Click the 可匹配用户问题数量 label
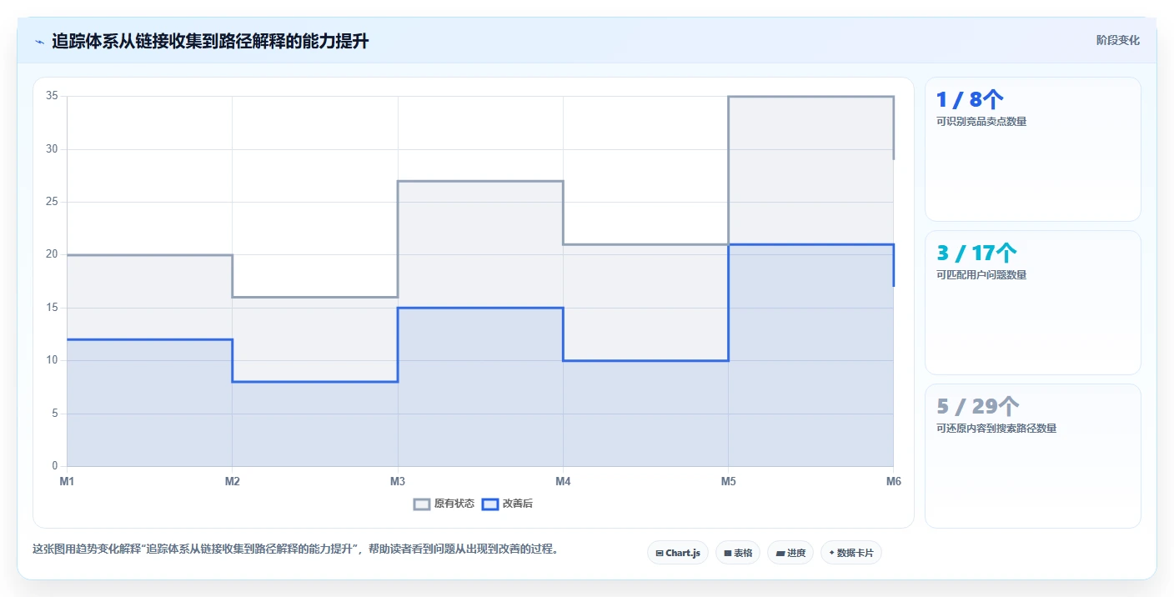1174x597 pixels. click(x=981, y=275)
